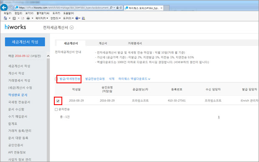The height and width of the screenshot is (162, 259).
Task: Open the 파일(F) menu
Action: click(8, 13)
